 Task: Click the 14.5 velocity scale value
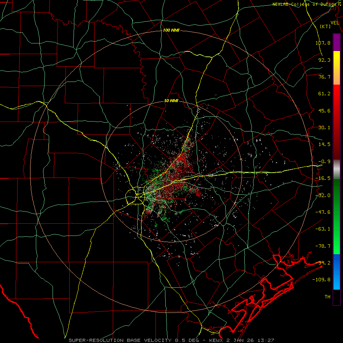324,144
